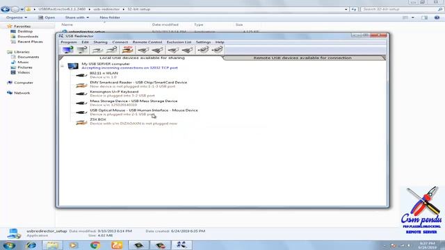Open Explorer help question mark icon
The image size is (445, 250).
tap(437, 17)
